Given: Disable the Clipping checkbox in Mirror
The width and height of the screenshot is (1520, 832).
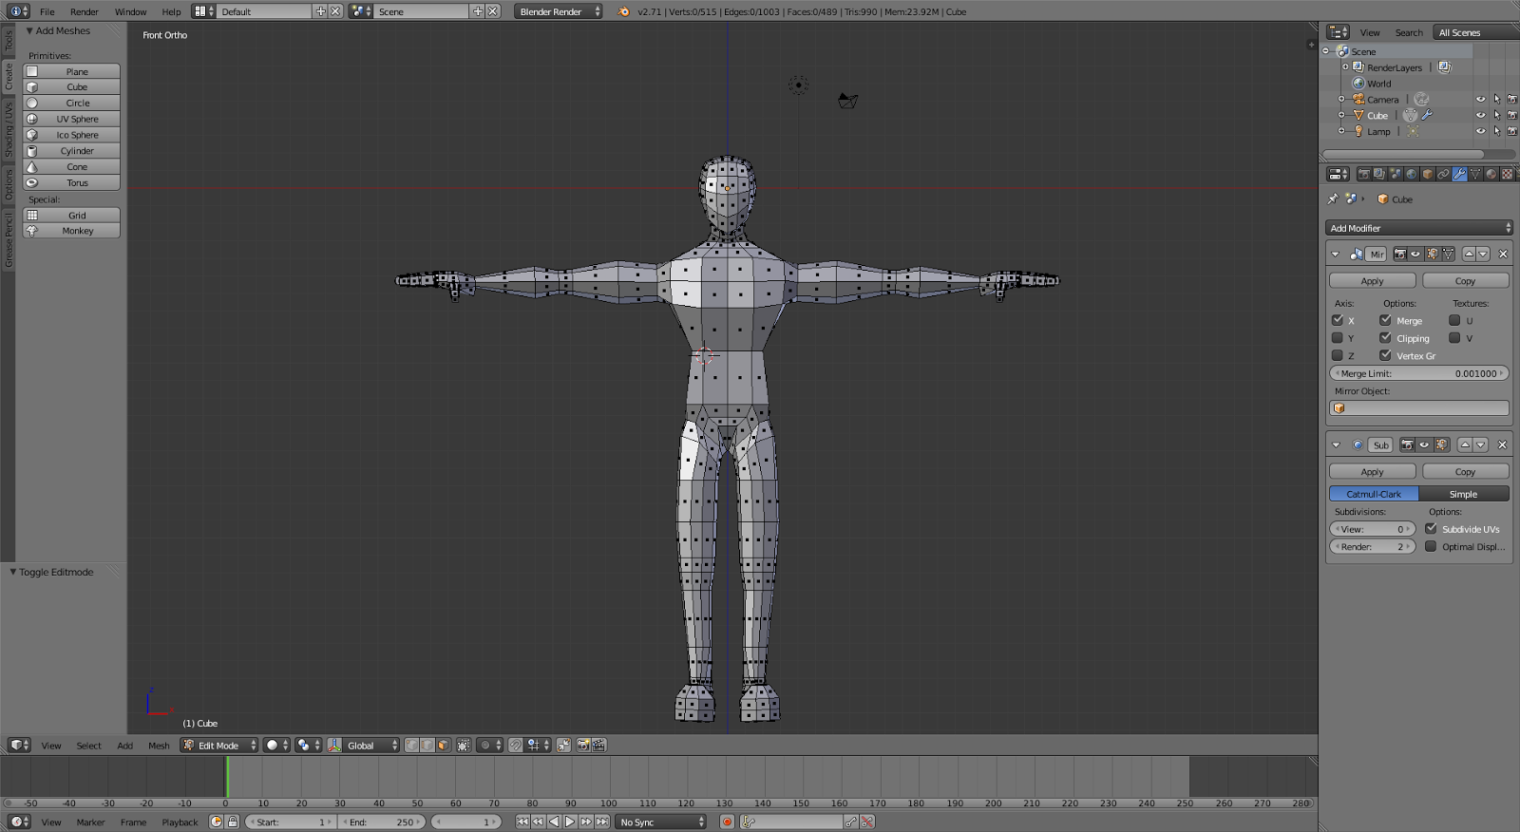Looking at the screenshot, I should 1385,338.
